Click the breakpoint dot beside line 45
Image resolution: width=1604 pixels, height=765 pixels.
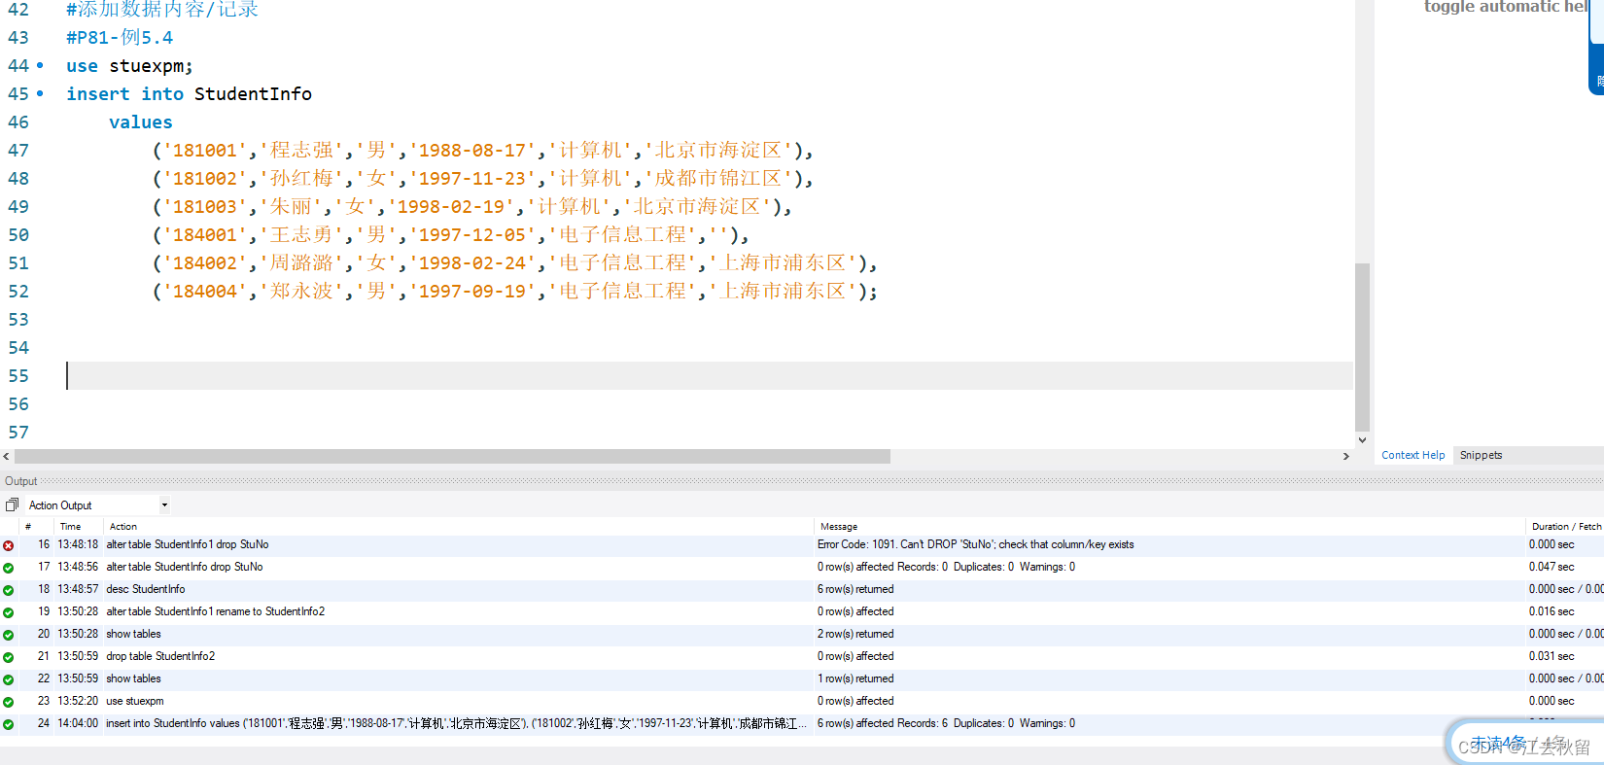click(x=40, y=93)
